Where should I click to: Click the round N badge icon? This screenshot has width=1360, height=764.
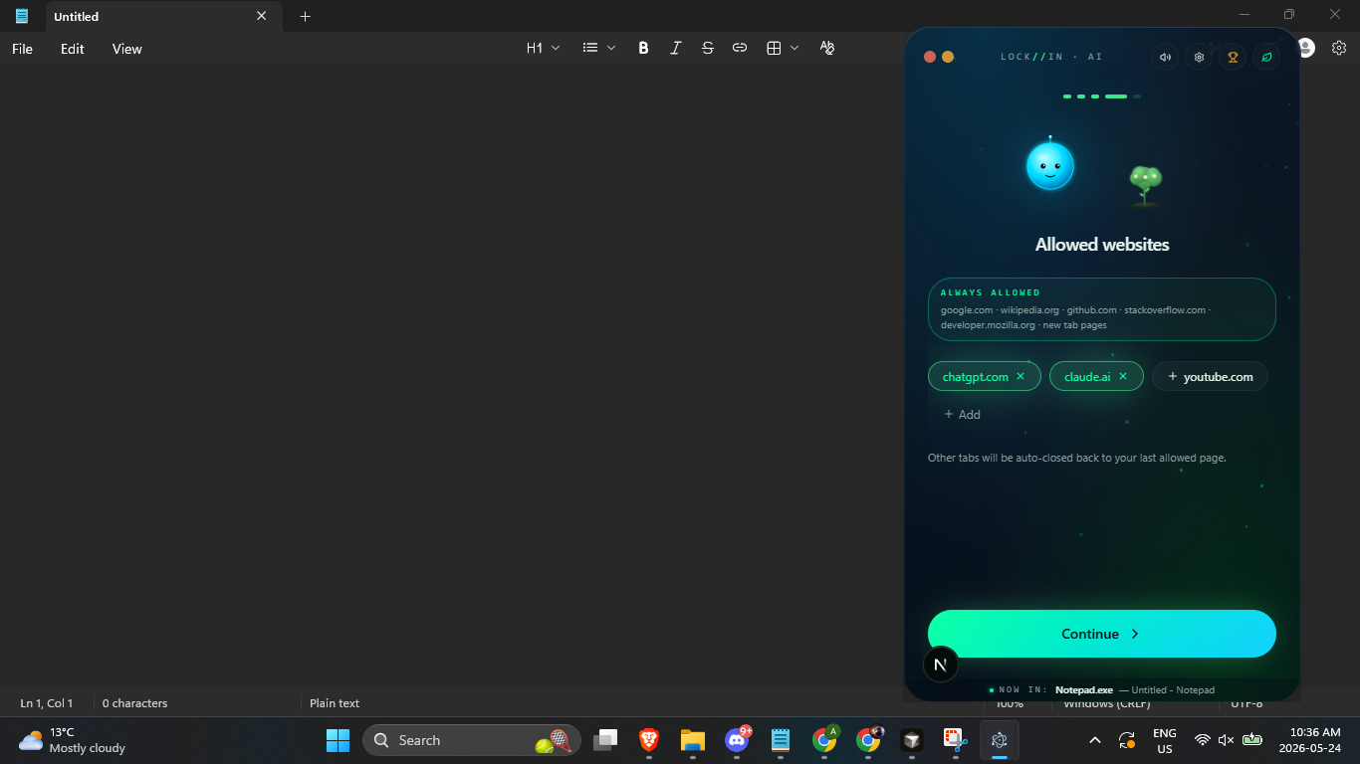point(941,665)
